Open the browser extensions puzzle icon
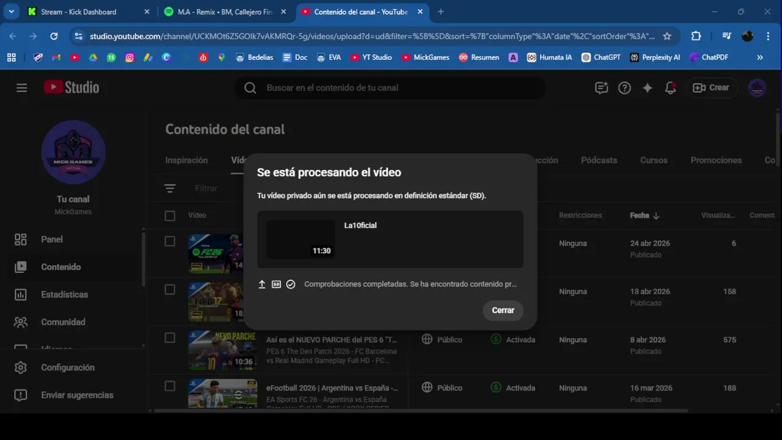This screenshot has height=440, width=782. point(696,36)
